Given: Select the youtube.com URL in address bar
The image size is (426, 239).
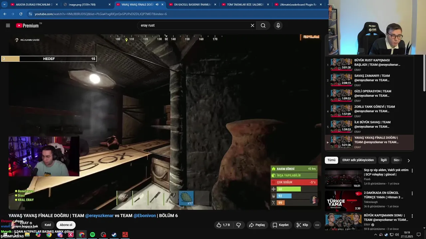Looking at the screenshot, I should tap(101, 14).
